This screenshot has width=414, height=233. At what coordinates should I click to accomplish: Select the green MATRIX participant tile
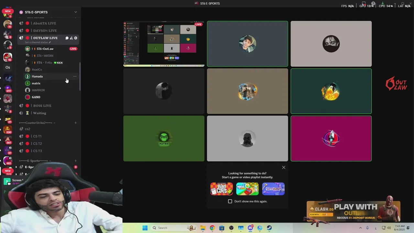(164, 139)
